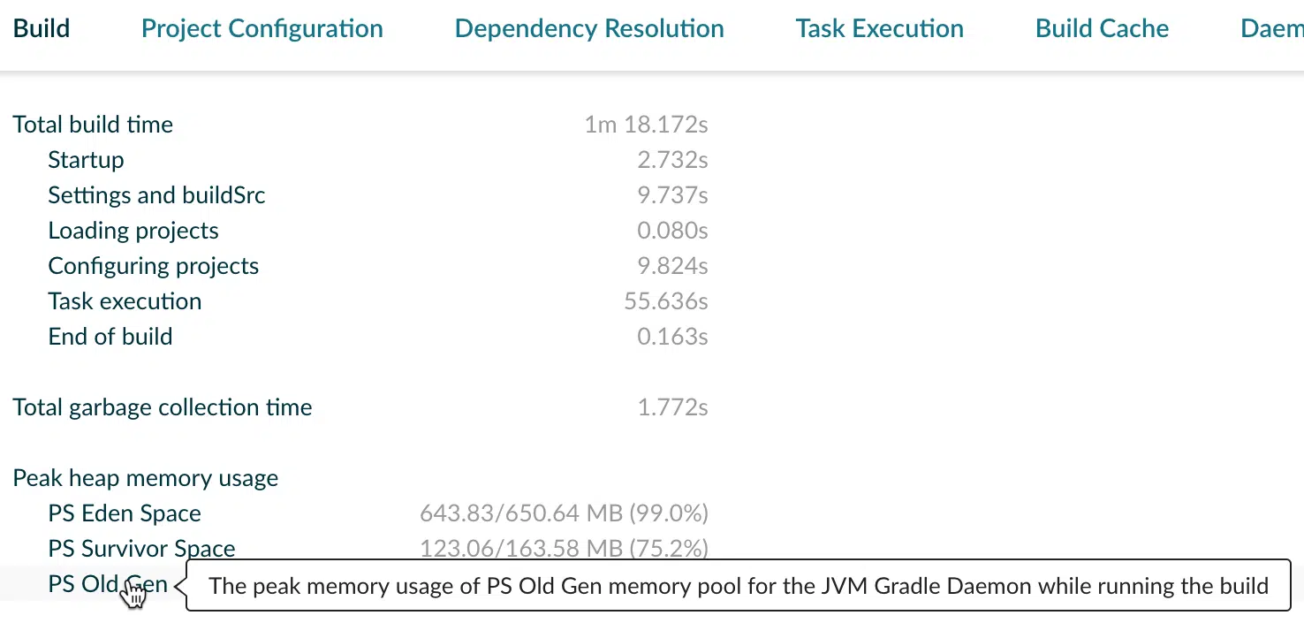The height and width of the screenshot is (623, 1304).
Task: Click the Loading projects label
Action: [x=133, y=231]
